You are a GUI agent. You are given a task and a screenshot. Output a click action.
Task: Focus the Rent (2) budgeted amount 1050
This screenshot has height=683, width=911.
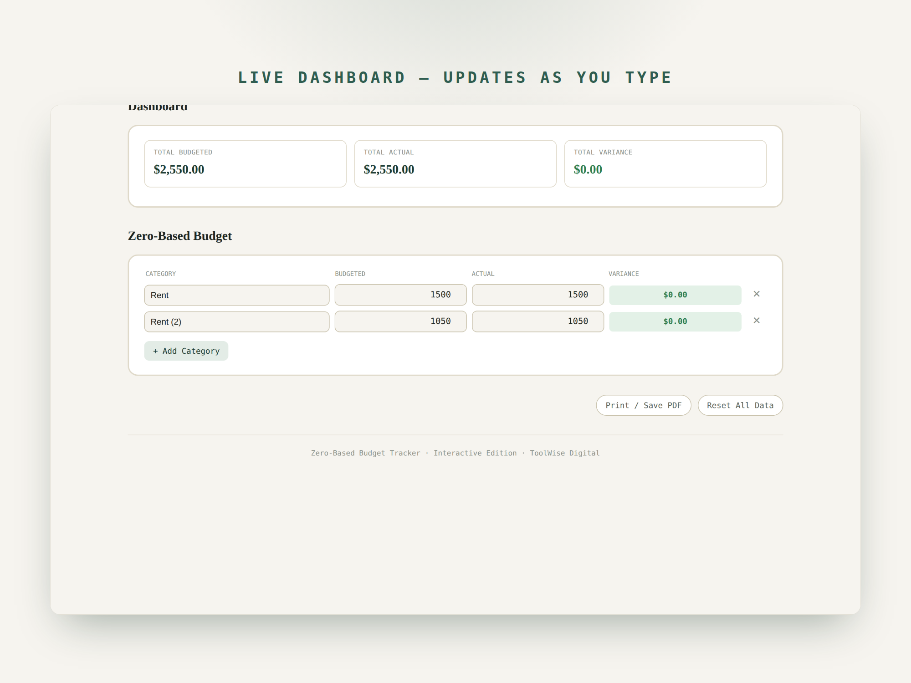click(x=401, y=321)
